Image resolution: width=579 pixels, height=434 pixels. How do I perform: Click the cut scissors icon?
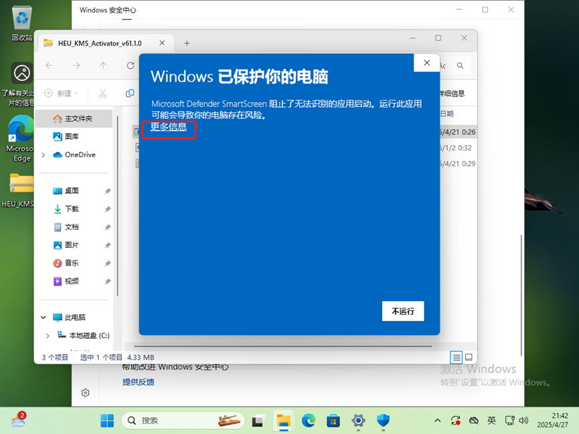(103, 94)
